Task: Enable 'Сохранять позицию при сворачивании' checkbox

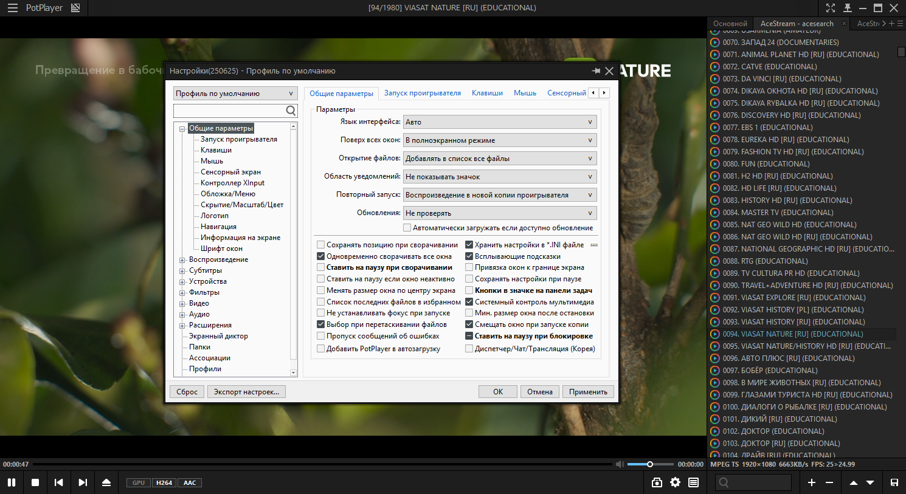Action: [x=320, y=245]
